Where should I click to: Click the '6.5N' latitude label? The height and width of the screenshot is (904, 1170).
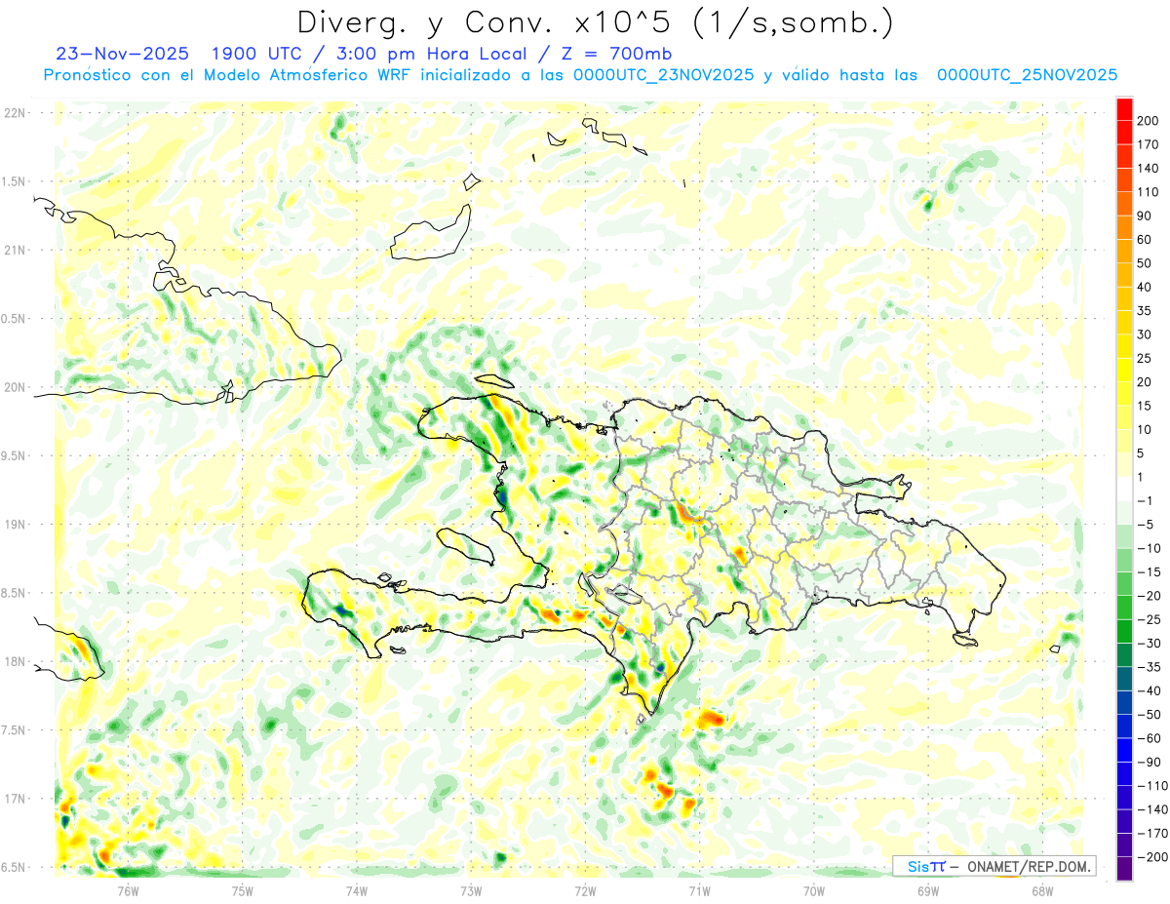click(x=15, y=867)
